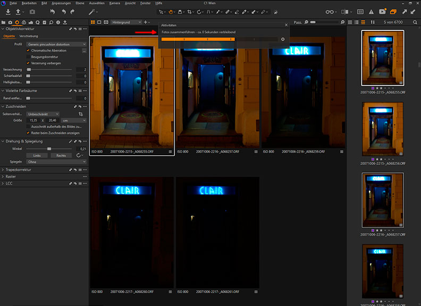Screen dimensions: 421x306
Task: Click the Before/After compare icon
Action: coord(345,12)
